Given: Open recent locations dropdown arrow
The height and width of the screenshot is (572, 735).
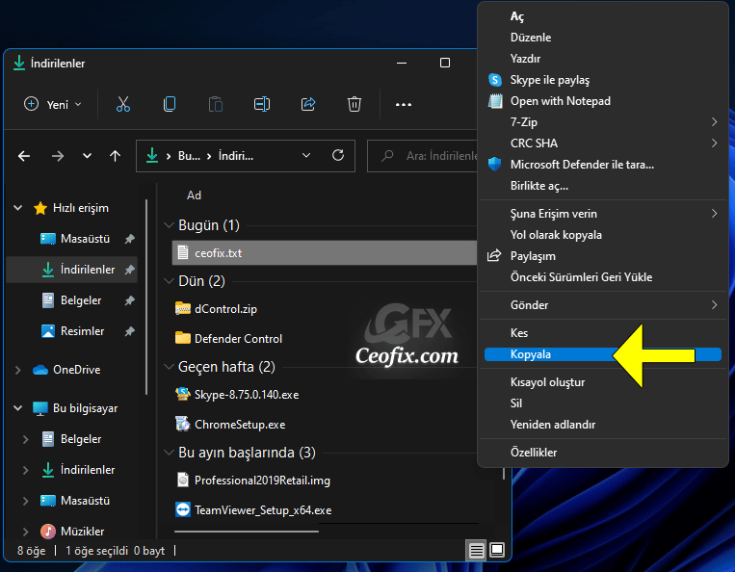Looking at the screenshot, I should coord(88,156).
